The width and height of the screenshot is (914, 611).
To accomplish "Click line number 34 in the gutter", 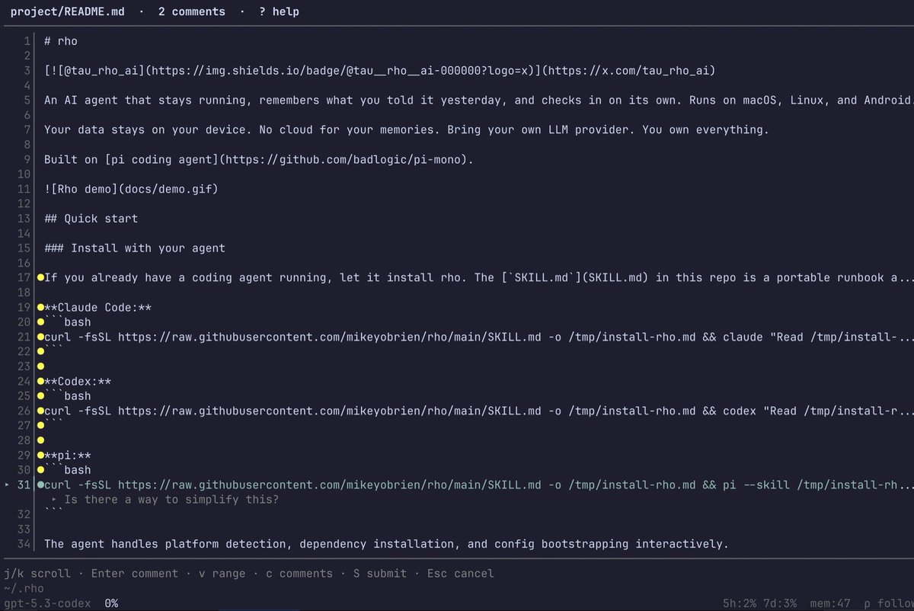I will point(23,544).
